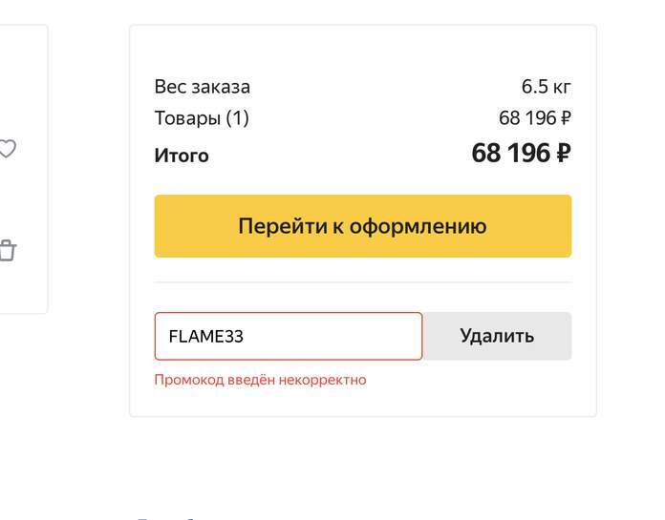
Task: Click the heart favorite icon
Action: (x=7, y=149)
